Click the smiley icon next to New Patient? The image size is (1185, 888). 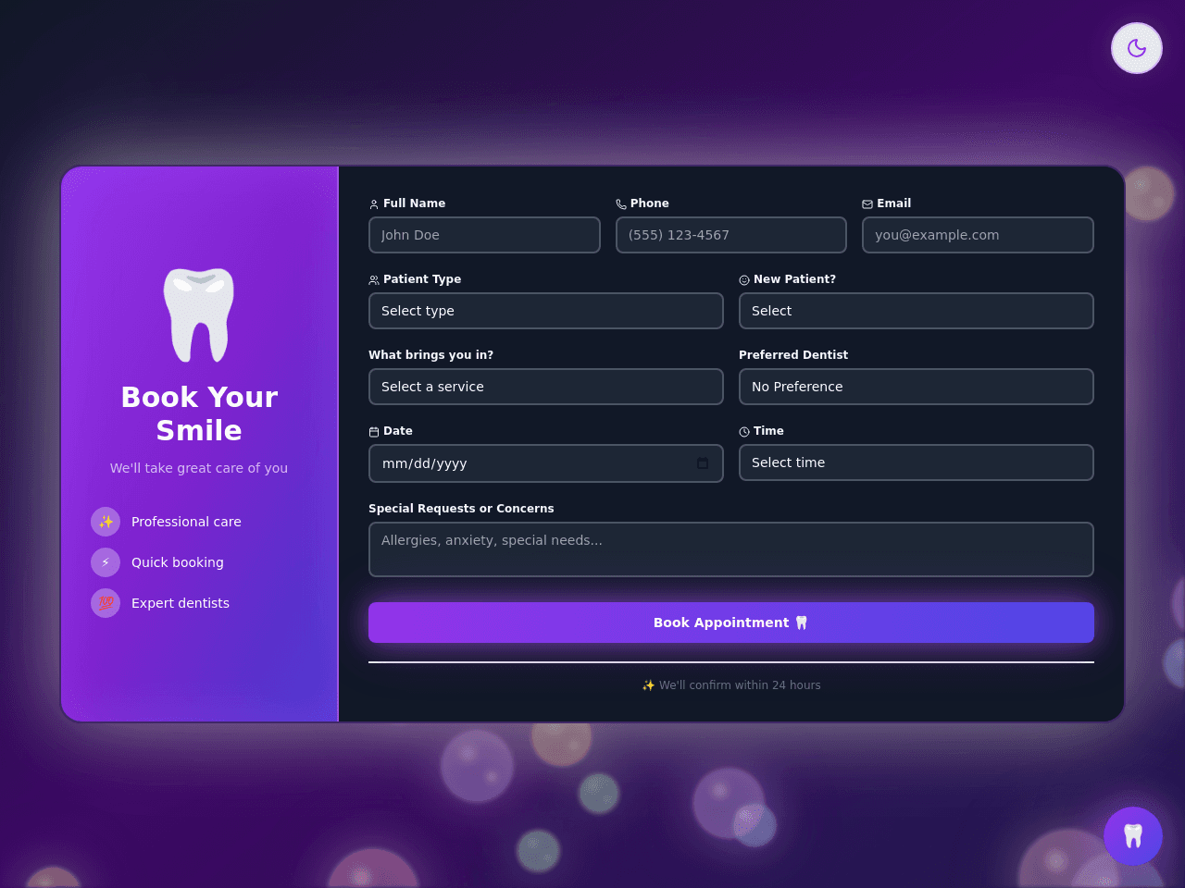click(x=744, y=280)
